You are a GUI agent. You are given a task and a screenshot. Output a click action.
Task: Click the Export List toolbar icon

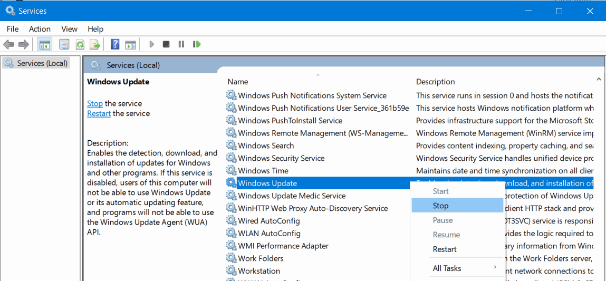(x=95, y=44)
